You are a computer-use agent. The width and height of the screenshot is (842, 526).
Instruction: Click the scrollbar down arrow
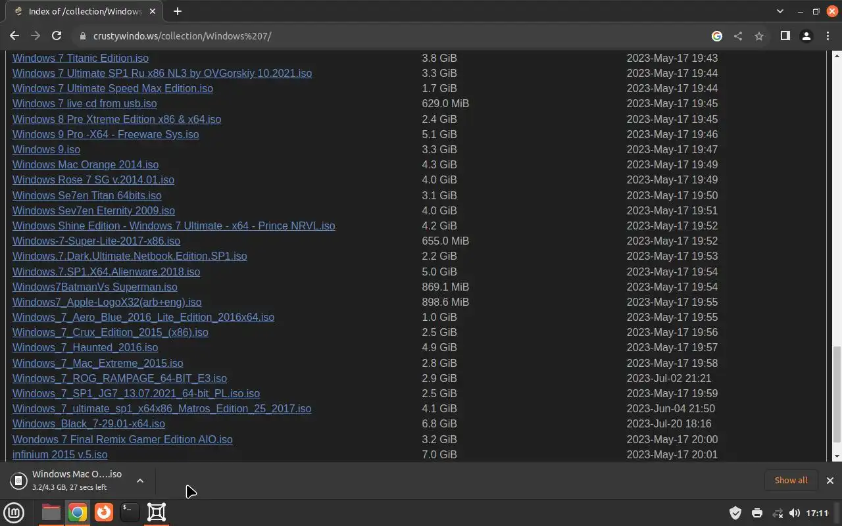[837, 456]
